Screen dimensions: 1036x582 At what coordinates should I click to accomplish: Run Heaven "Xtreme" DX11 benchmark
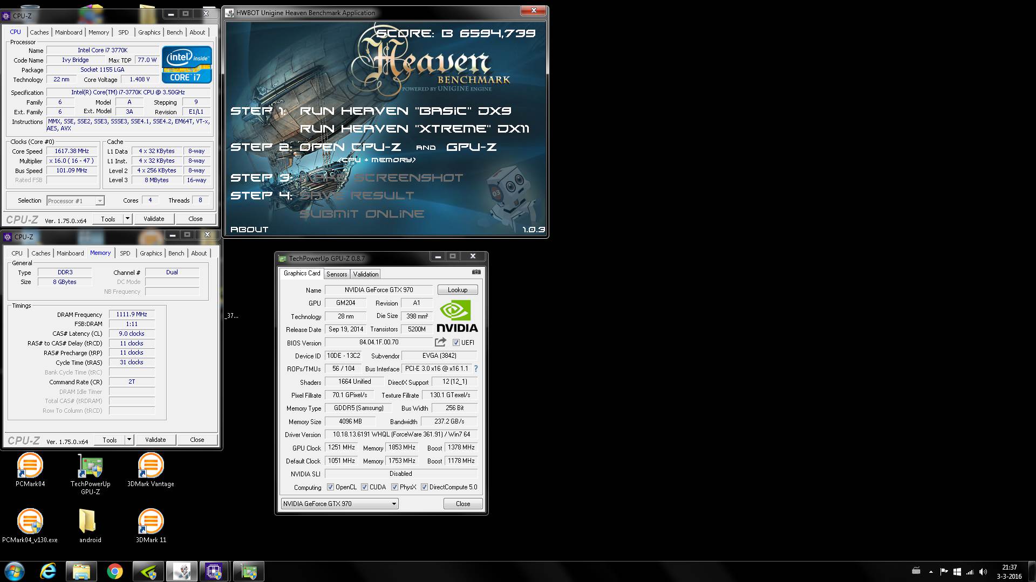coord(414,129)
